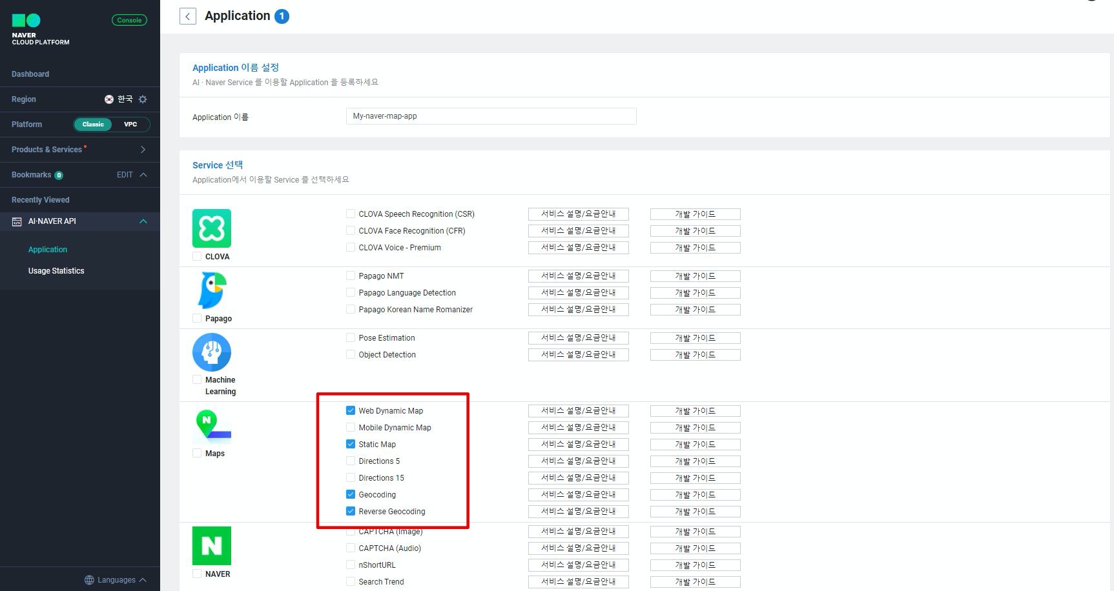Check Object Detection service
The width and height of the screenshot is (1114, 591).
(351, 354)
